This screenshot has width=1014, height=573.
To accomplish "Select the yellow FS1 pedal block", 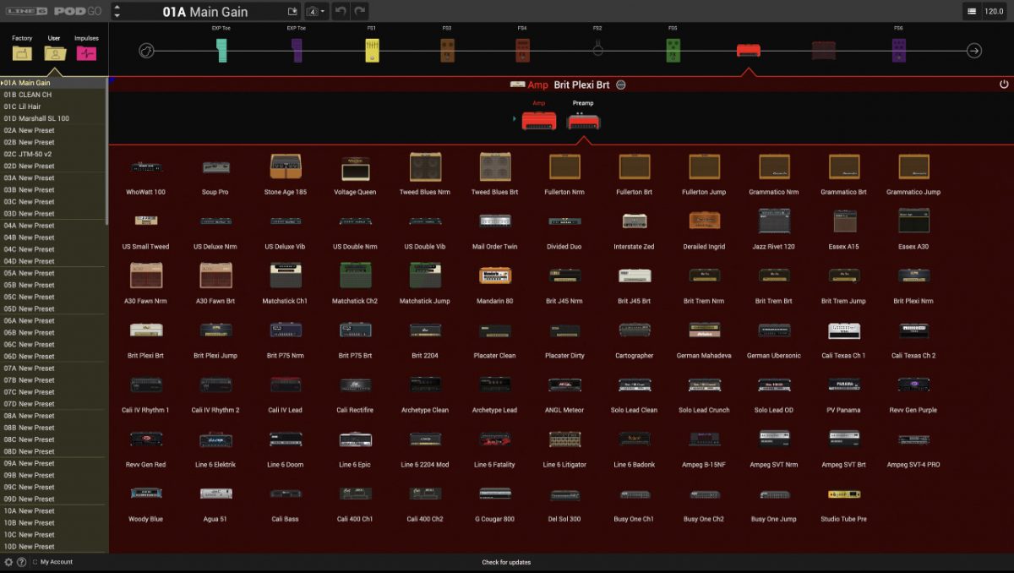I will 372,51.
